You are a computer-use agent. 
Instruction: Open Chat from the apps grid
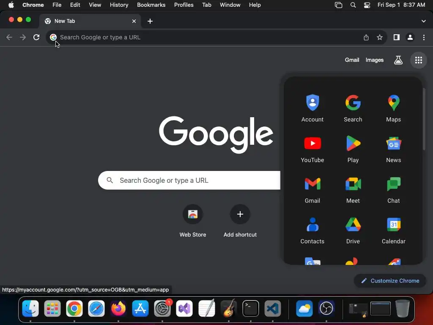(x=394, y=190)
